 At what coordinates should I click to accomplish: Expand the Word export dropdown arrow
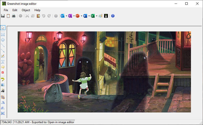[89, 16]
